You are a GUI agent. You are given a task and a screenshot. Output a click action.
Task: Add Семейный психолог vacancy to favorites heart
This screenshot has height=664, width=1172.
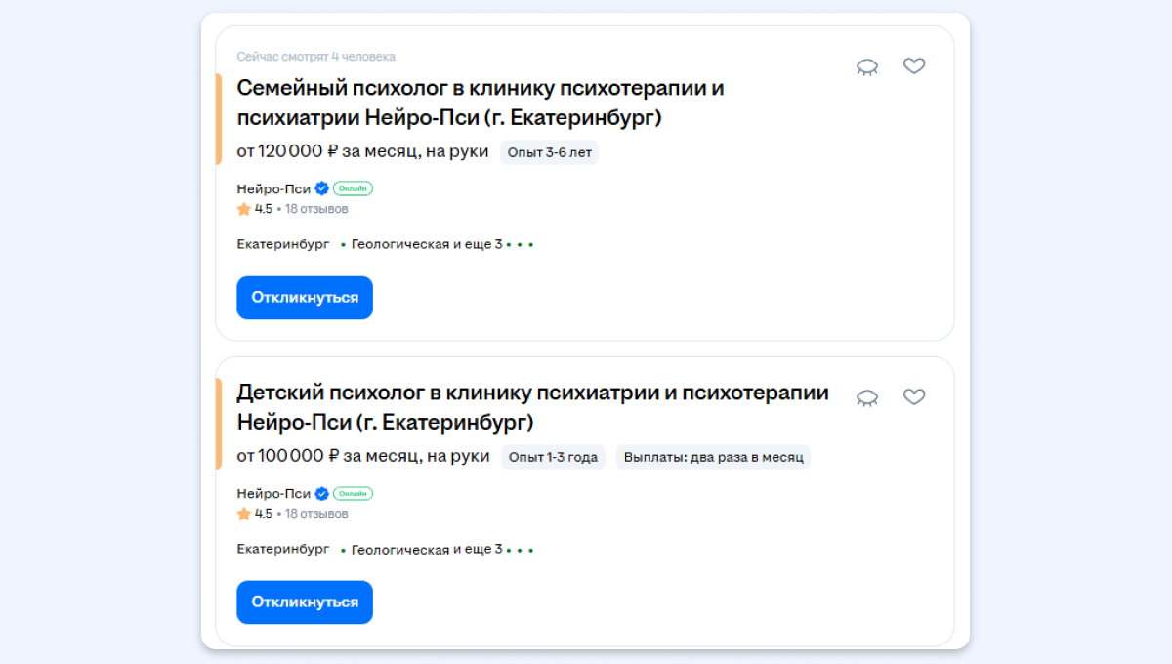coord(914,65)
